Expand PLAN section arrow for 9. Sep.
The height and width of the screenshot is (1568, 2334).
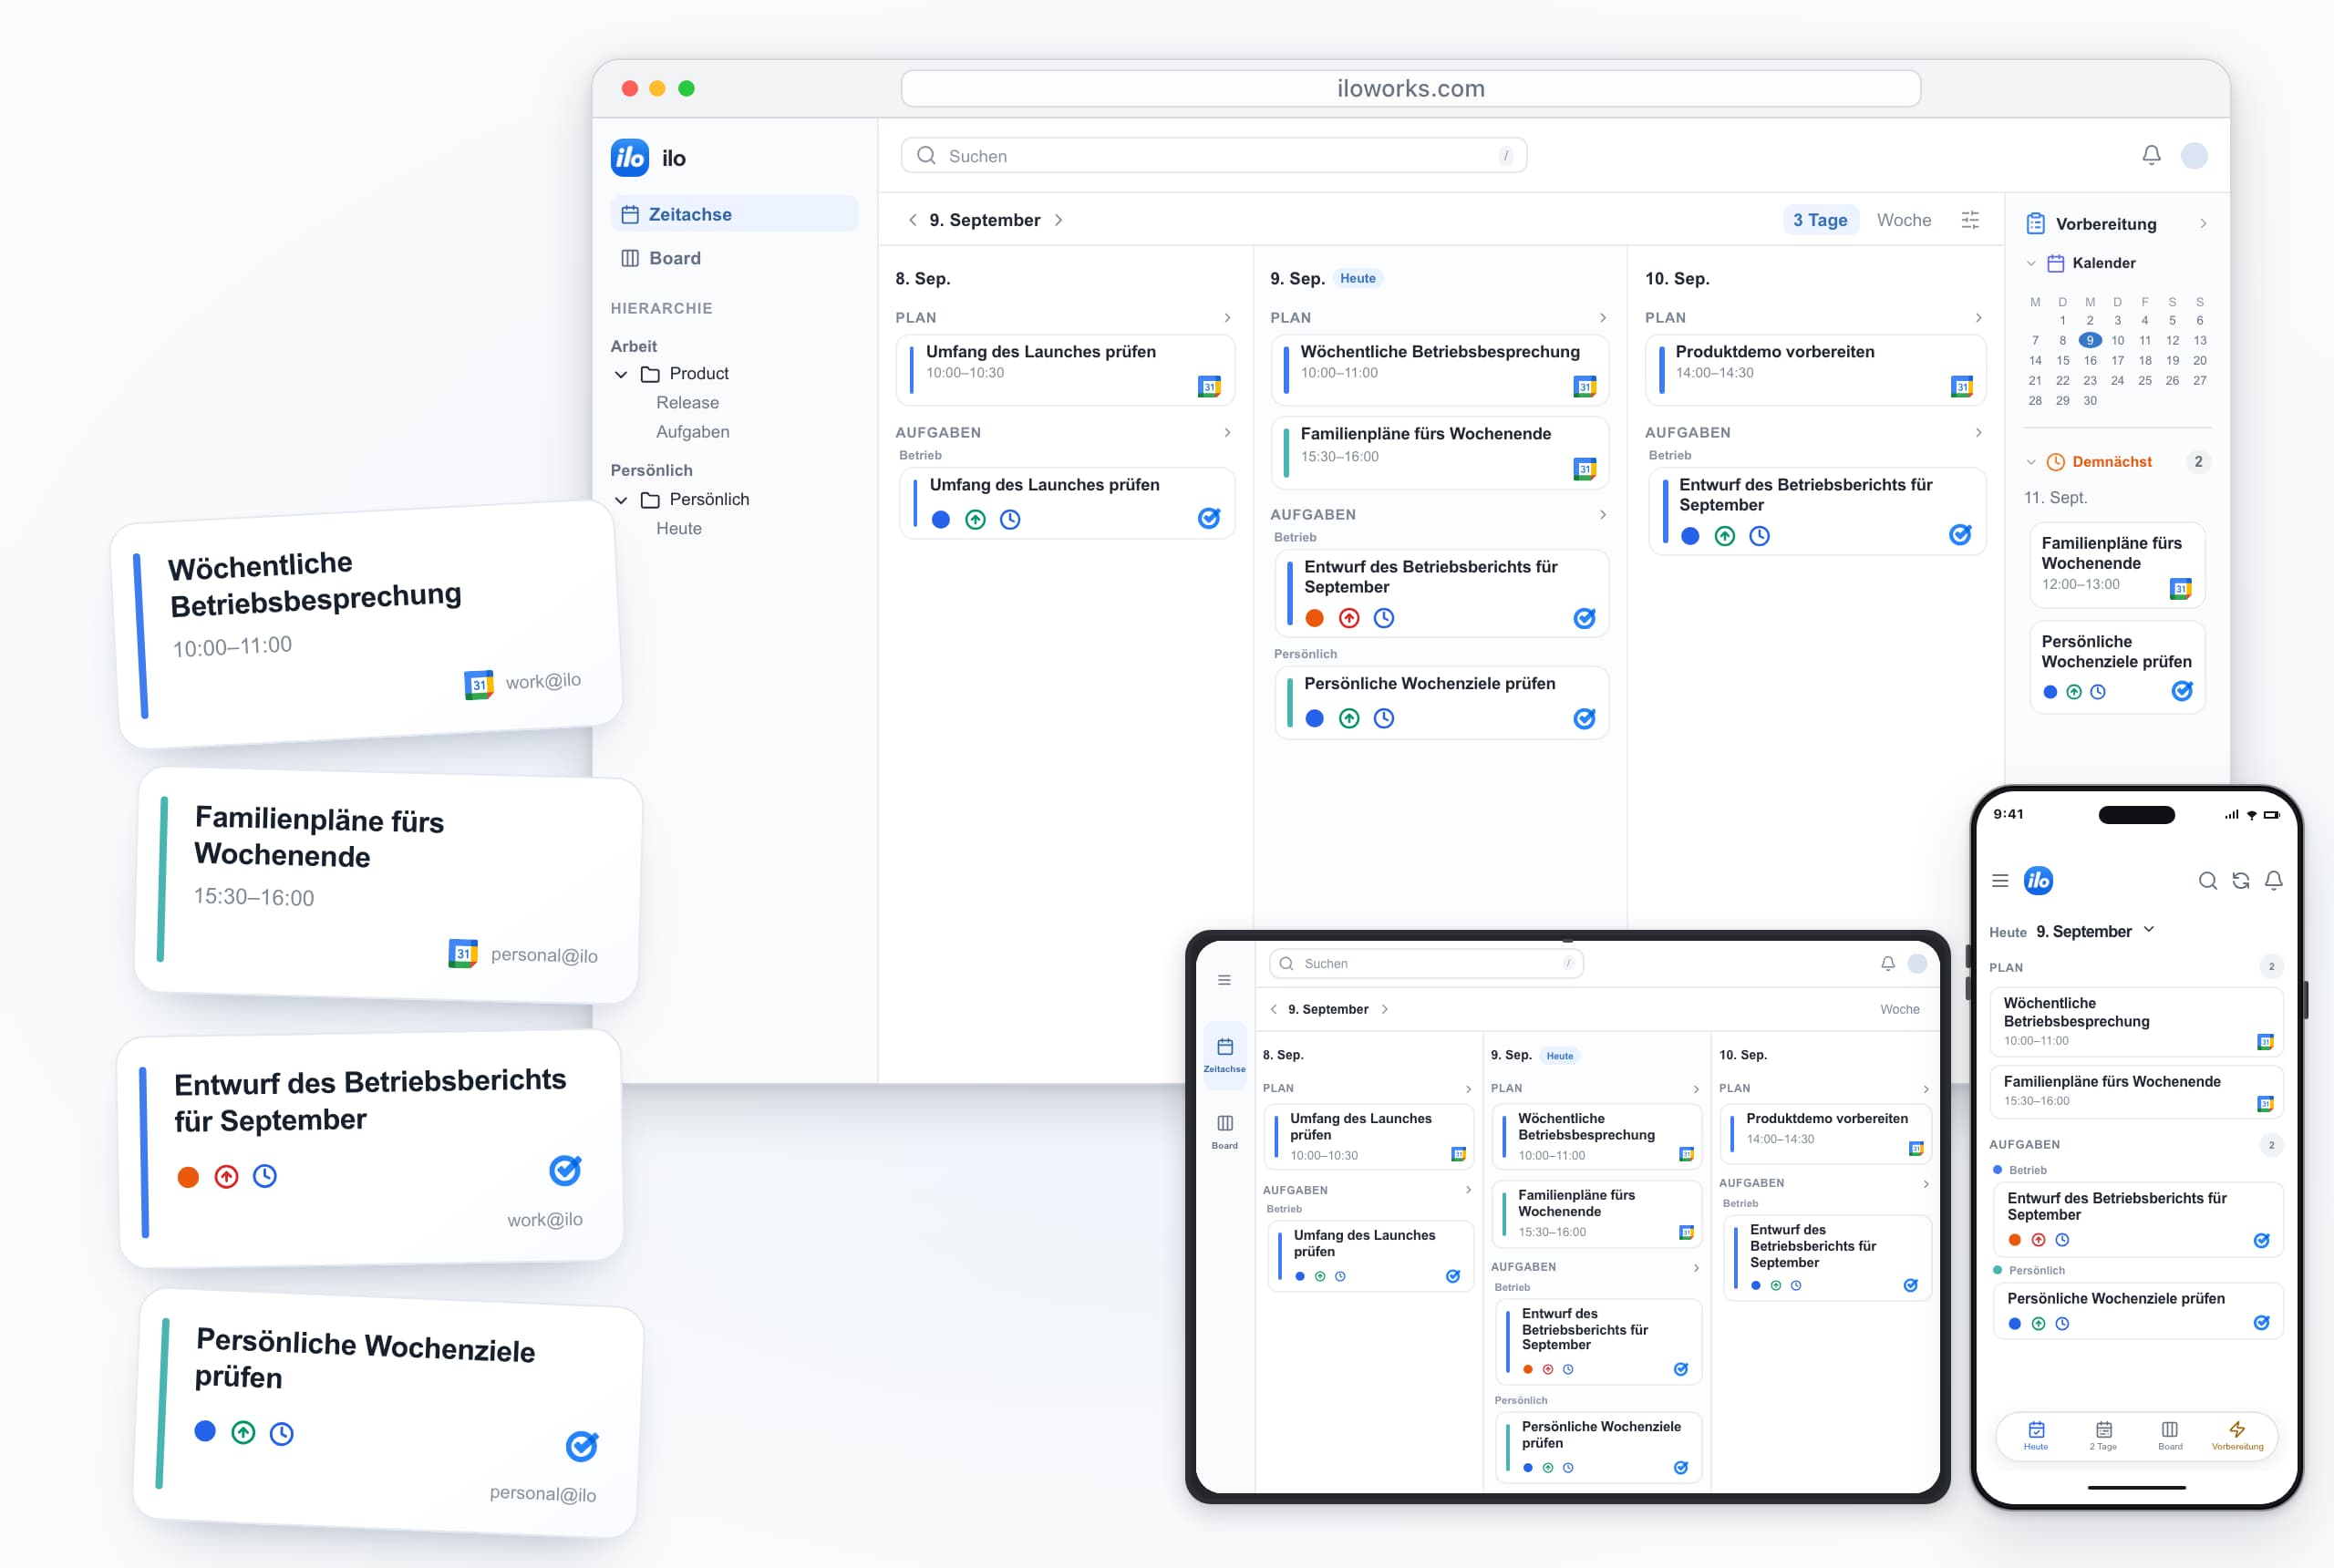coord(1602,318)
